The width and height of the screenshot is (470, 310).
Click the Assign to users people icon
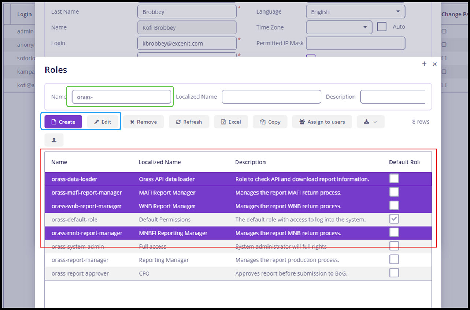point(301,122)
